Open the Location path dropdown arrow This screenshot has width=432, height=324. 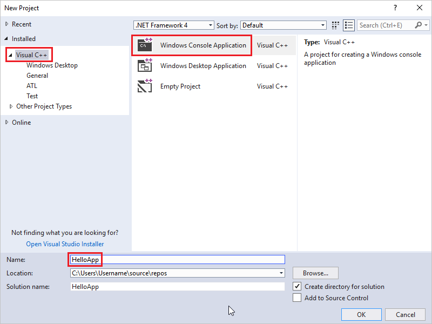281,273
